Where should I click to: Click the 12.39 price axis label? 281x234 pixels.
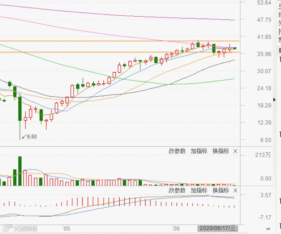(x=264, y=123)
